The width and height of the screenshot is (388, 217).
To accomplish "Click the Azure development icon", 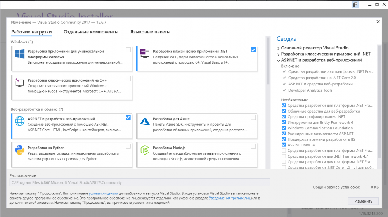I will [x=144, y=121].
